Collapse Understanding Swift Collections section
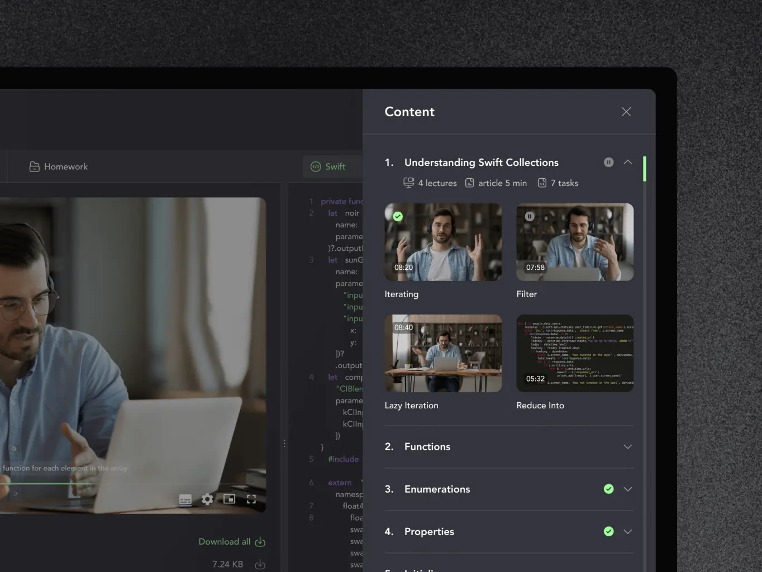This screenshot has width=762, height=572. [x=628, y=163]
